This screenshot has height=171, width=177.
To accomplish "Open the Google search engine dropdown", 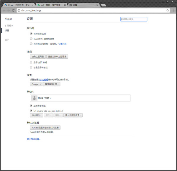I will (36, 84).
